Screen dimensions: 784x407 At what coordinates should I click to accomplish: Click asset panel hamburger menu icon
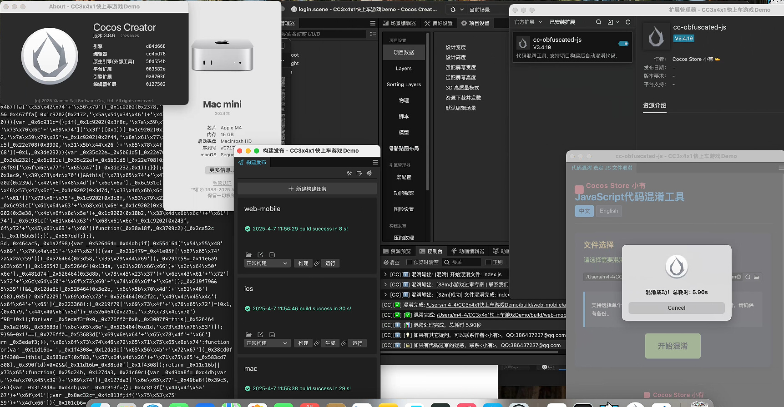[373, 23]
